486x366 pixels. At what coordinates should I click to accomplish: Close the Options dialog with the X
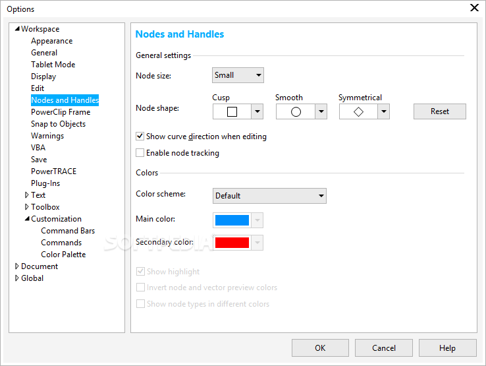(x=474, y=8)
